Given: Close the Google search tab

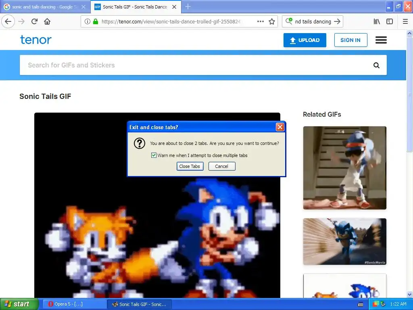Looking at the screenshot, I should 83,7.
